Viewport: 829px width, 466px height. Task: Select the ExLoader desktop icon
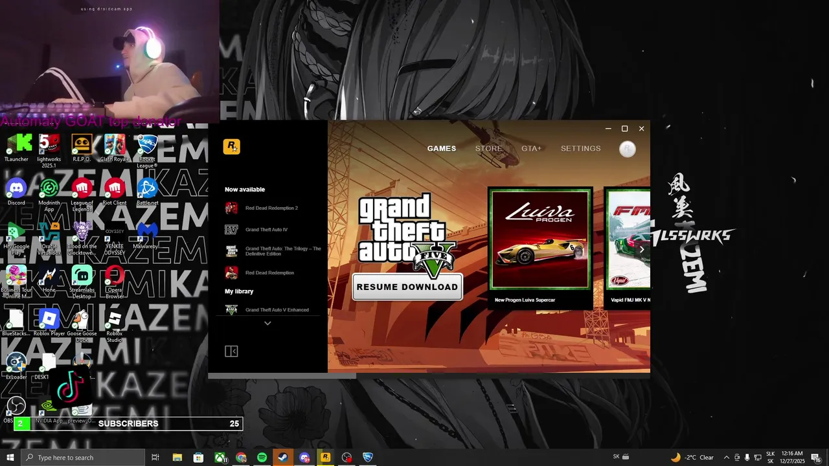pyautogui.click(x=16, y=366)
